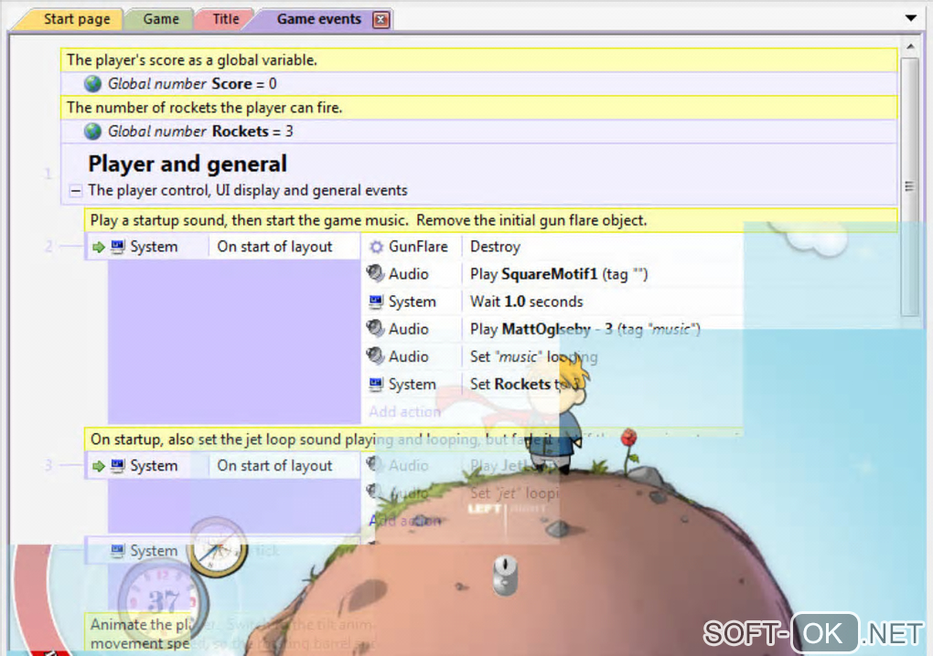Select the Play SquareMotif1 action

(559, 274)
